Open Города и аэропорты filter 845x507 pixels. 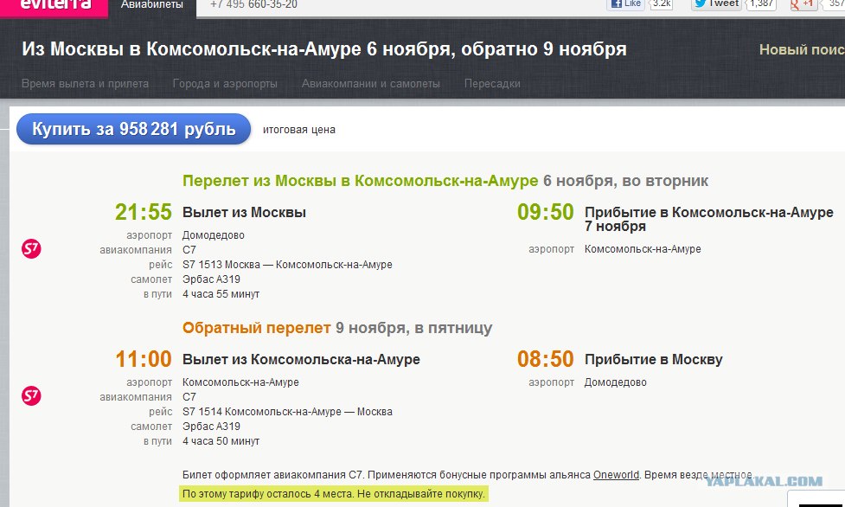click(x=225, y=84)
